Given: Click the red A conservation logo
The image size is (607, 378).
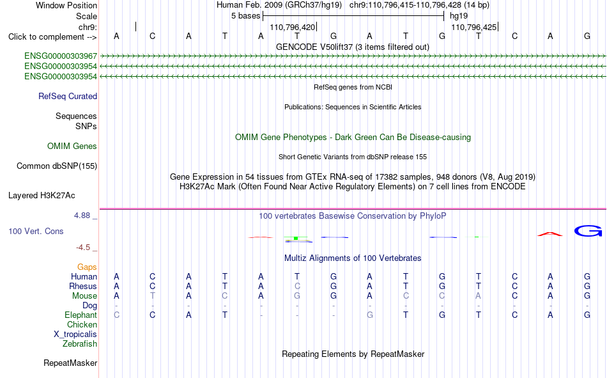Looking at the screenshot, I should (550, 234).
